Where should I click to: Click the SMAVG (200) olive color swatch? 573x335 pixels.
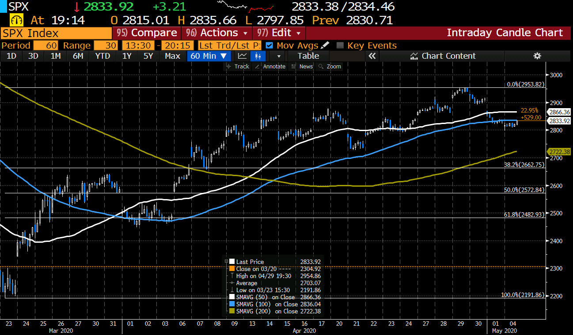click(x=232, y=311)
